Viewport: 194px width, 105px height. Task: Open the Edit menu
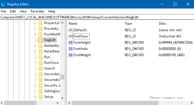click(x=13, y=11)
